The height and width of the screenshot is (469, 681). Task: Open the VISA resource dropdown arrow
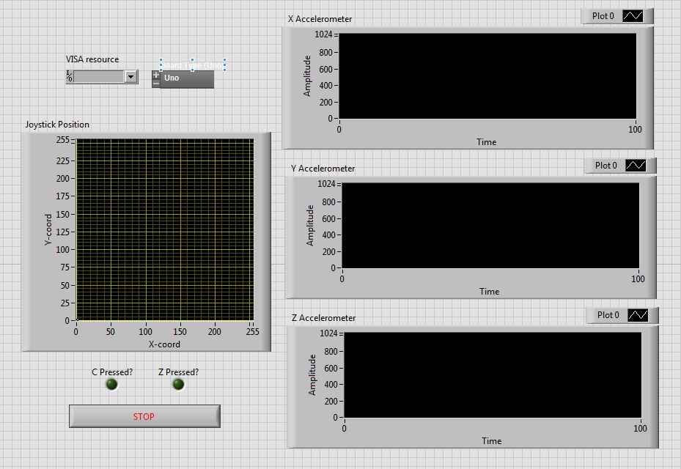[x=130, y=76]
